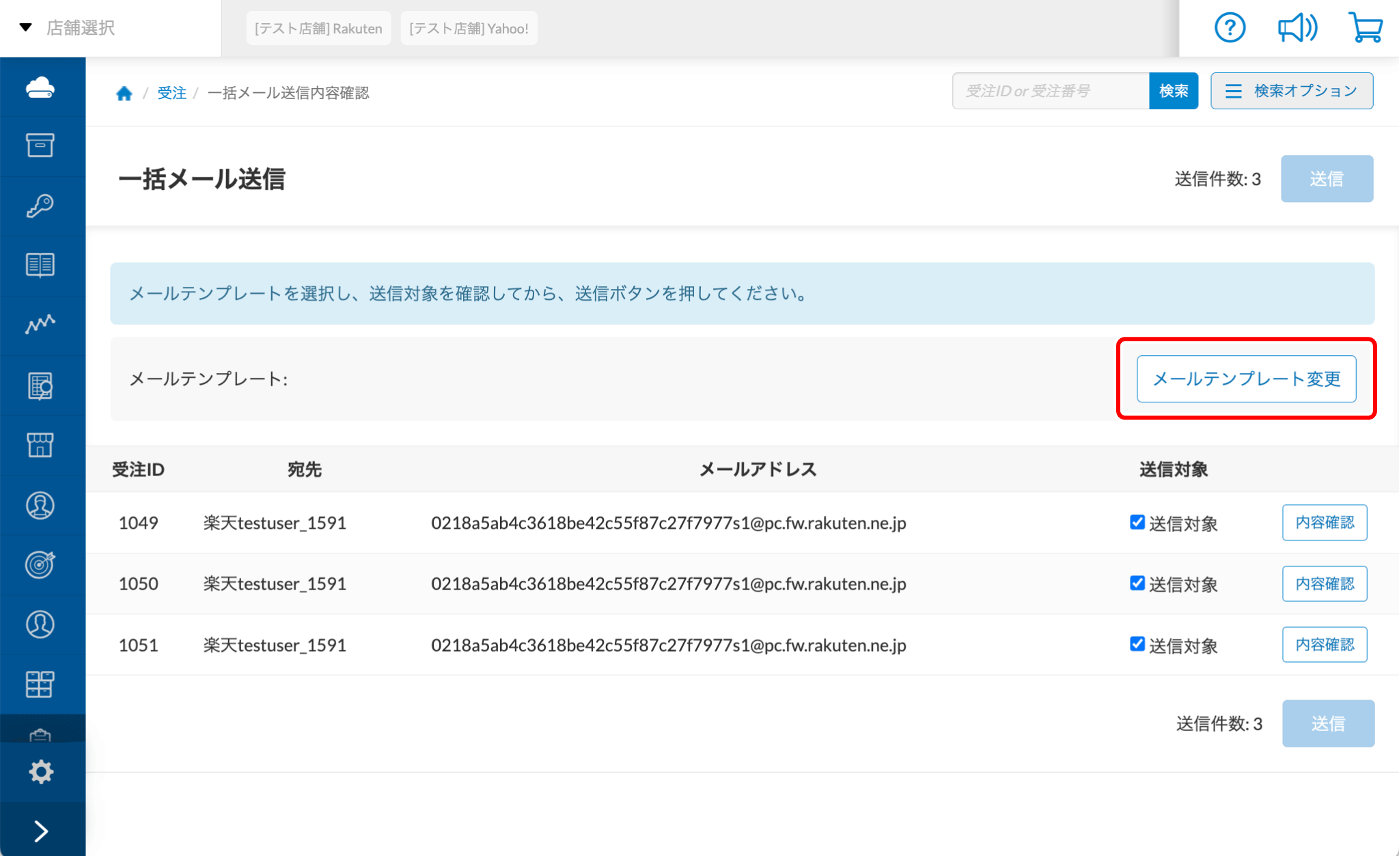Open the target marketing sidebar icon
The image size is (1399, 856).
(x=40, y=564)
